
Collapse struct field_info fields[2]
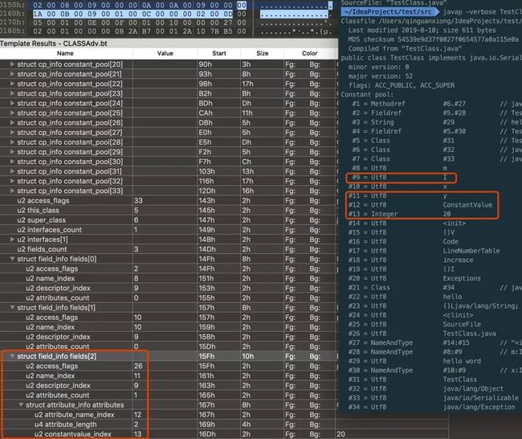(12, 356)
